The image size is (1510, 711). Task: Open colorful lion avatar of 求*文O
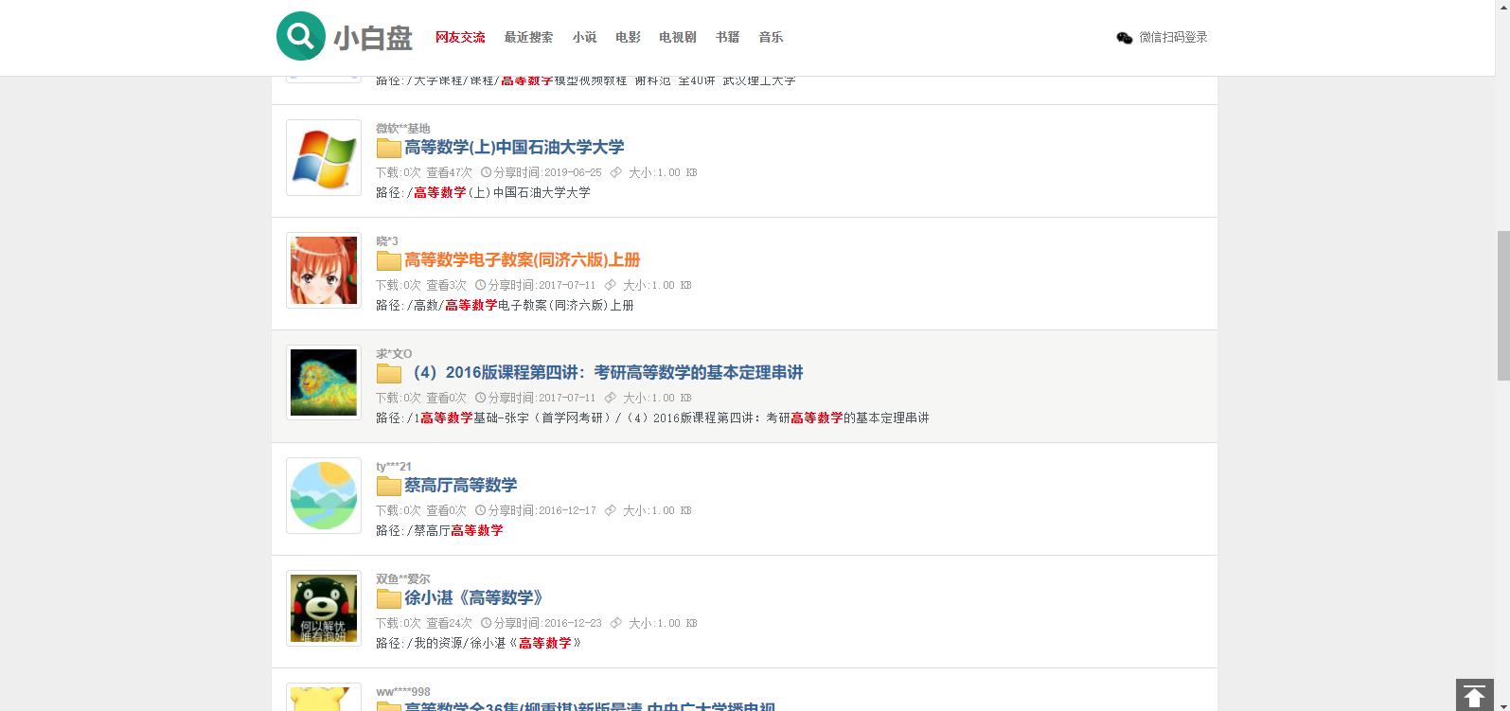click(x=324, y=382)
